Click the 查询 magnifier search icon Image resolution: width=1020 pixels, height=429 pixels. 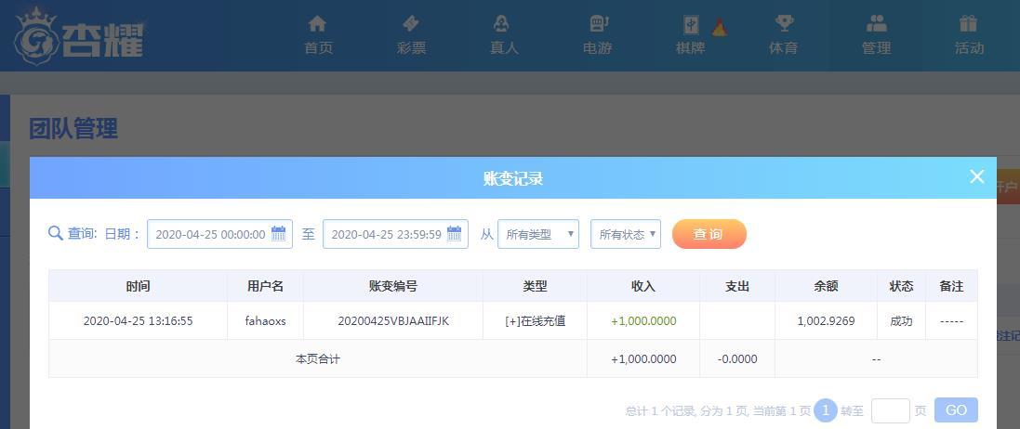[x=55, y=233]
